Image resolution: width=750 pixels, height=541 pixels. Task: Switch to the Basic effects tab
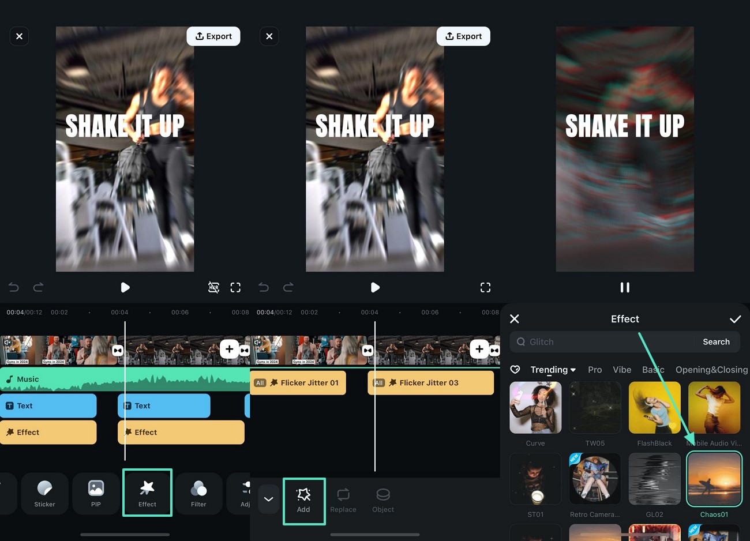[x=653, y=370]
